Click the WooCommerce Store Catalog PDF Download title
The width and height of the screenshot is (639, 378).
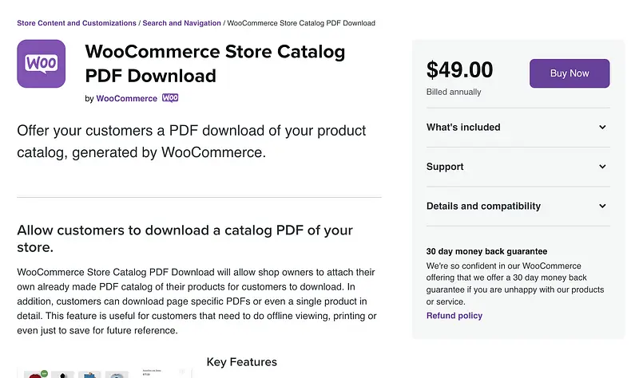[x=215, y=64]
